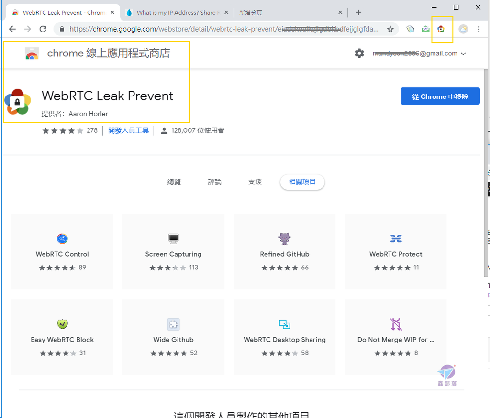Click the WebRTC Leak Prevent toolbar extension icon

(x=441, y=29)
